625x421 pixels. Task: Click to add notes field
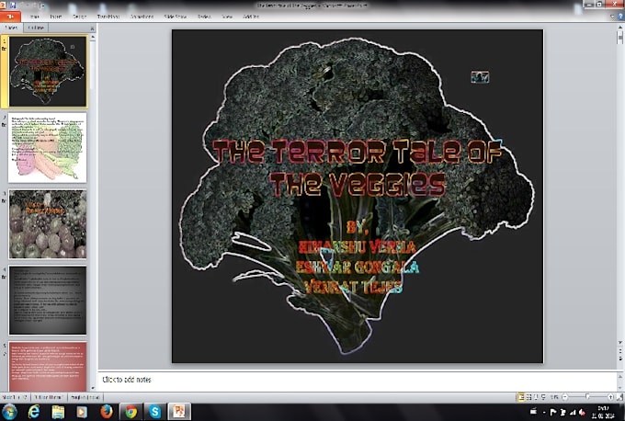[x=357, y=380]
